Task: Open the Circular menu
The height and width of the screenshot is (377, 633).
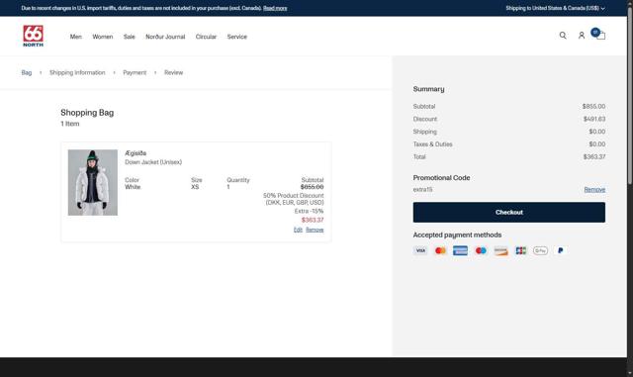Action: click(206, 37)
